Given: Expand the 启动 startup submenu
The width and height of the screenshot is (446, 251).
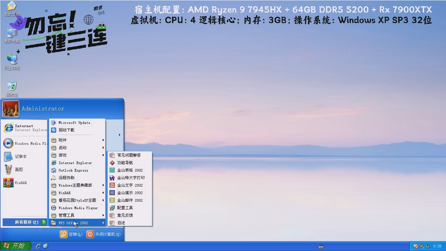Looking at the screenshot, I should tap(77, 148).
